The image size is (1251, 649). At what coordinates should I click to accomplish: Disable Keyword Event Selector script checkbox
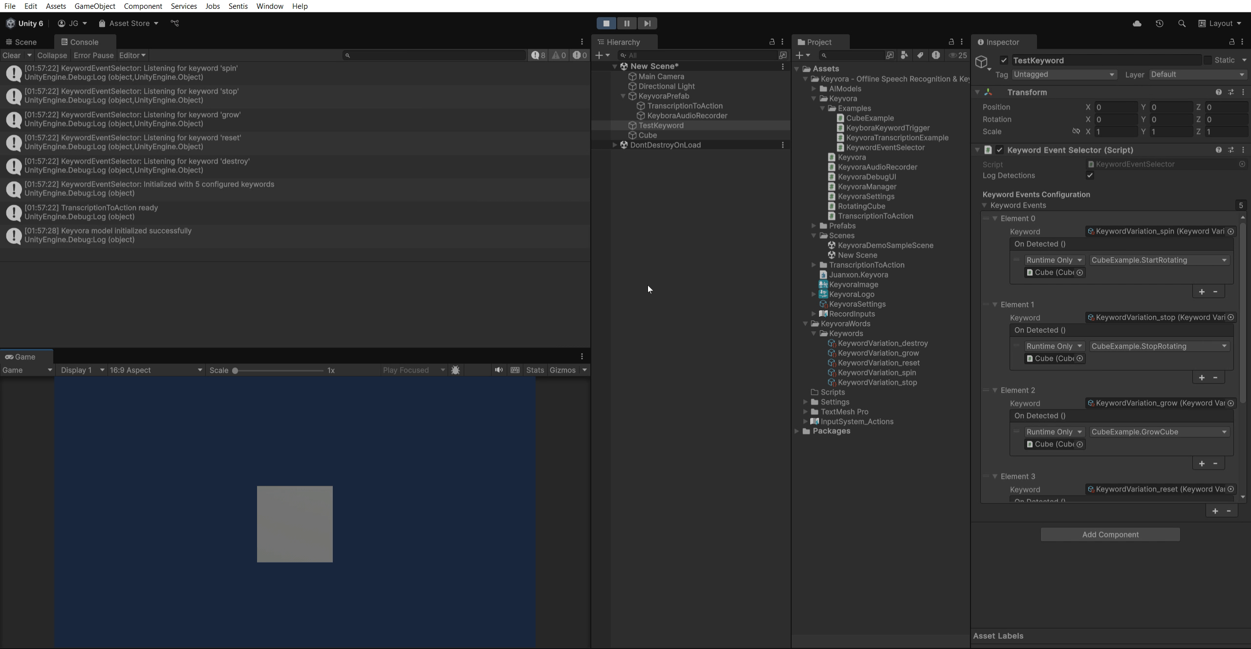(999, 150)
